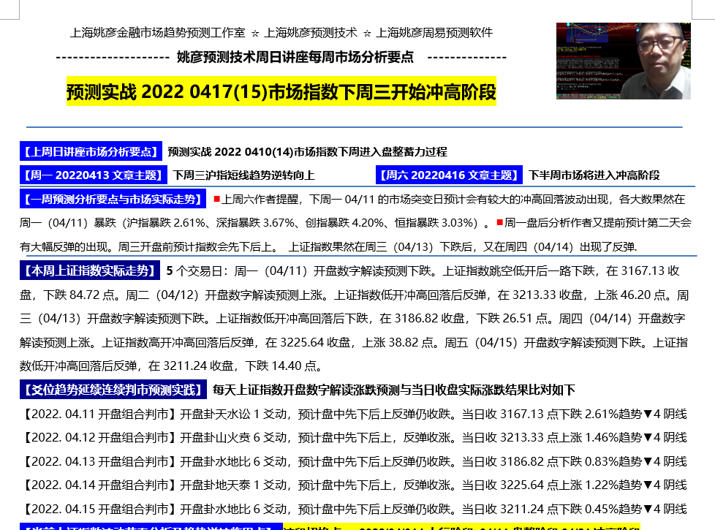Click the star after 上海姚彦金融市场趋势预测工作室
Image resolution: width=715 pixels, height=530 pixels.
point(254,33)
